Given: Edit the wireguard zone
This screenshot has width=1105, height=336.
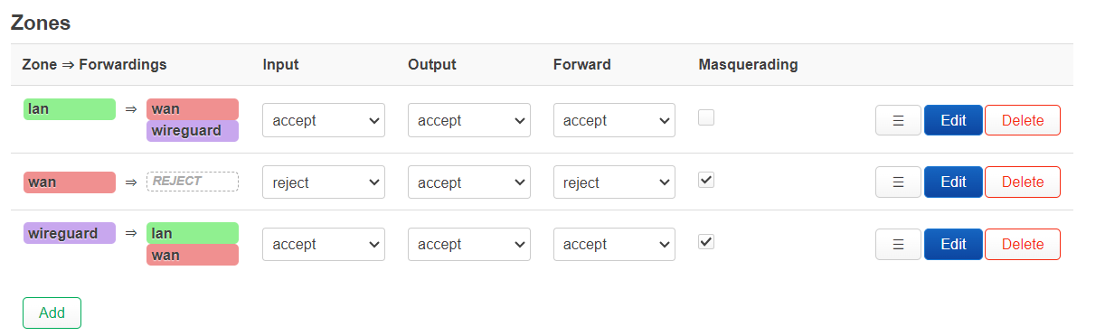Looking at the screenshot, I should tap(953, 244).
